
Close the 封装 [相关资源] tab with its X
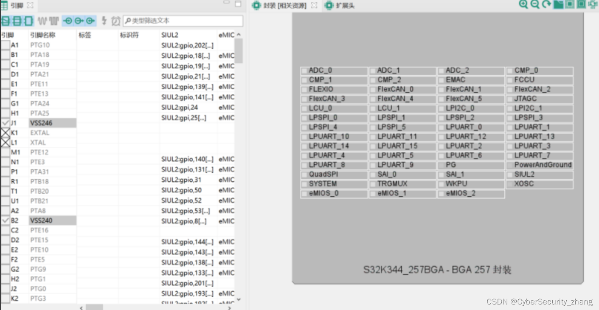coord(314,6)
